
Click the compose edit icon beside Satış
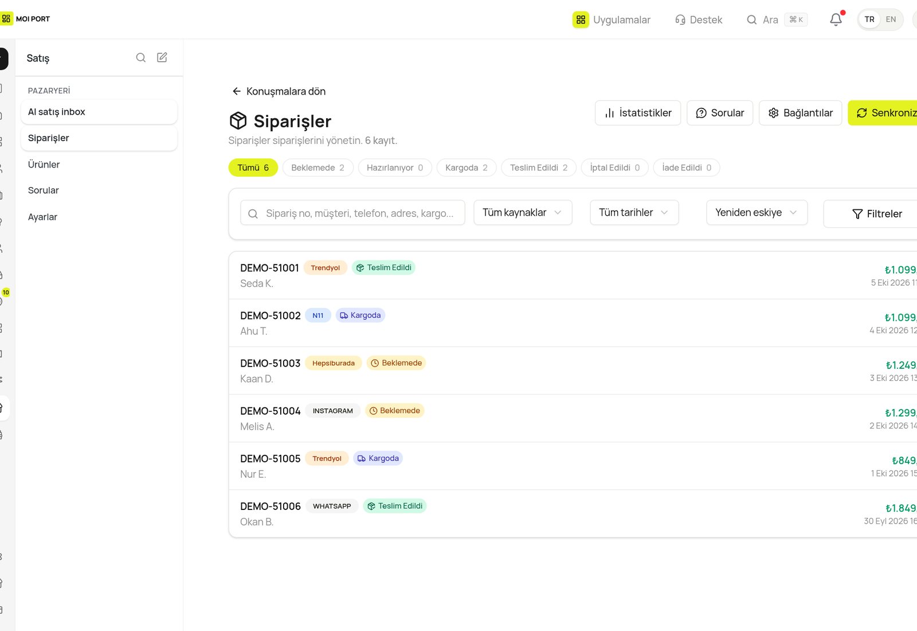[162, 57]
